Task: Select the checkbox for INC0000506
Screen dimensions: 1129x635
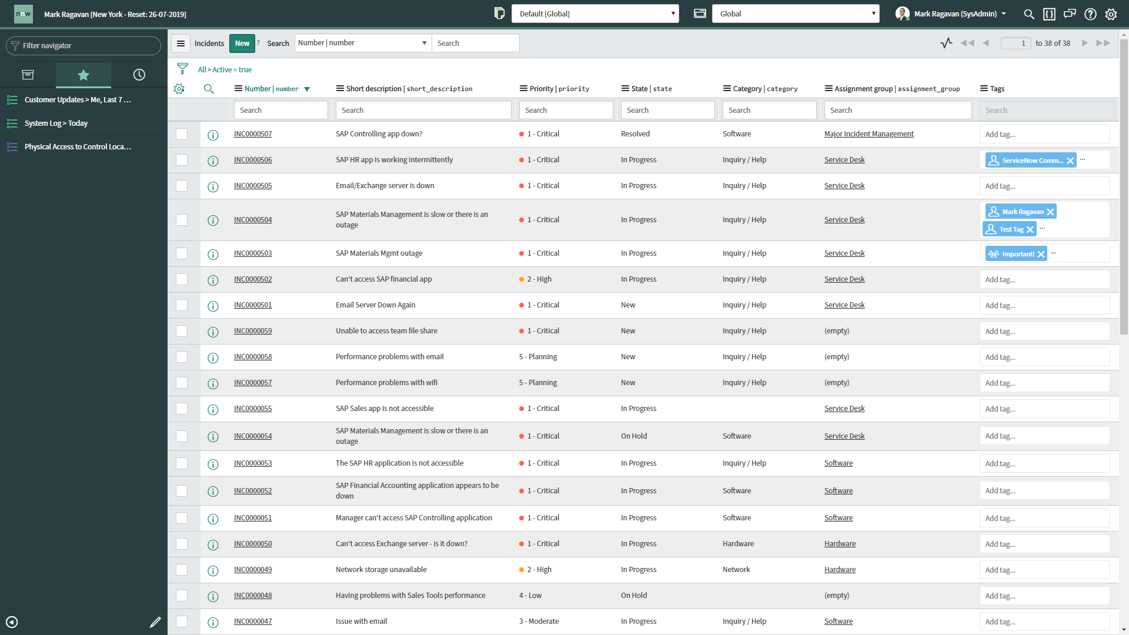Action: 182,160
